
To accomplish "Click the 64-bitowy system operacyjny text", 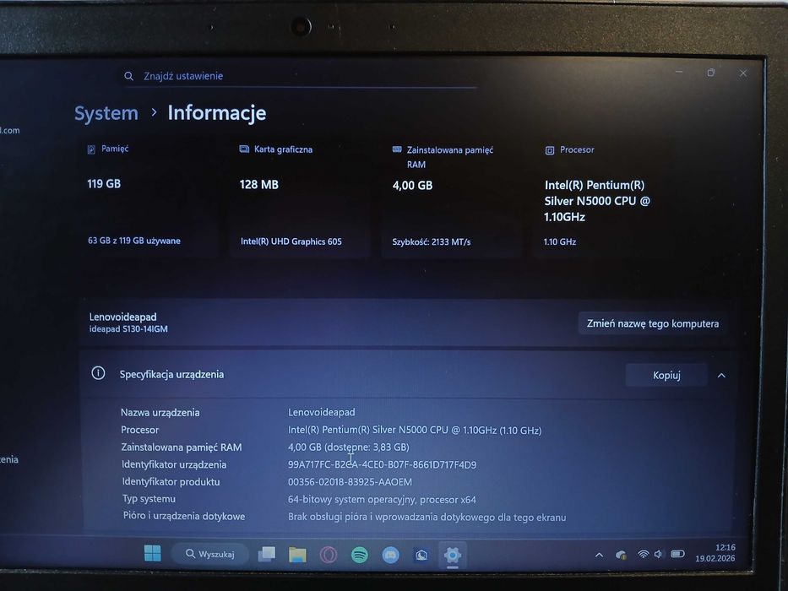I will point(382,500).
